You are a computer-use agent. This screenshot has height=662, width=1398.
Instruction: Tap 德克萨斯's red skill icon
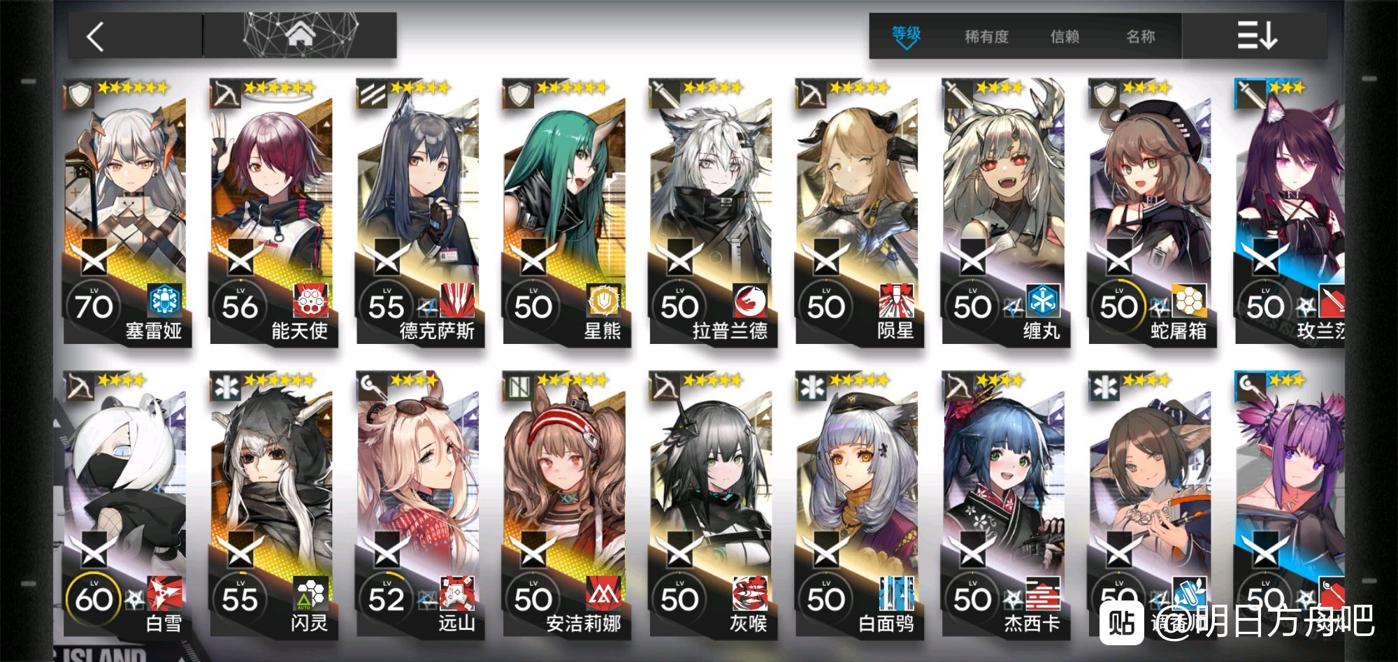tap(457, 301)
